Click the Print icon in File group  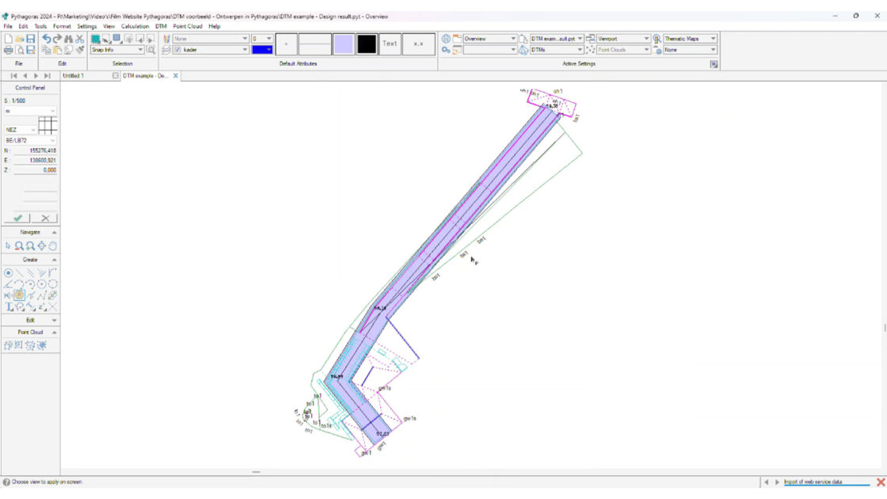9,51
